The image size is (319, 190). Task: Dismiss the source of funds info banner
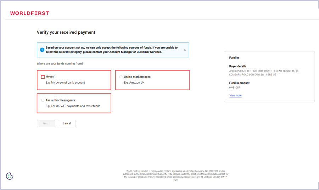click(185, 50)
